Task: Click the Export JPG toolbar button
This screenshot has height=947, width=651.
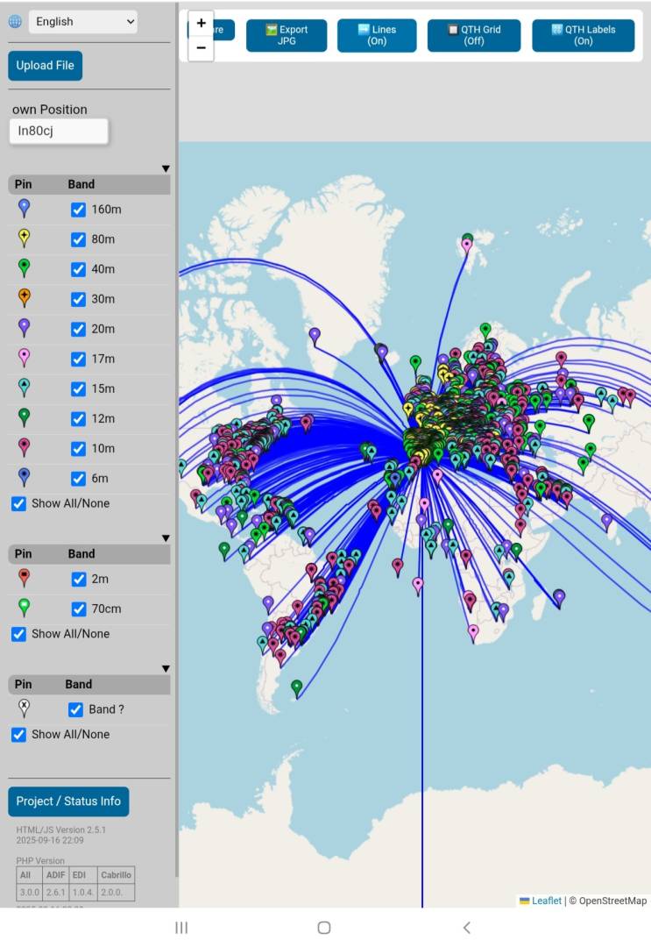Action: pos(287,36)
